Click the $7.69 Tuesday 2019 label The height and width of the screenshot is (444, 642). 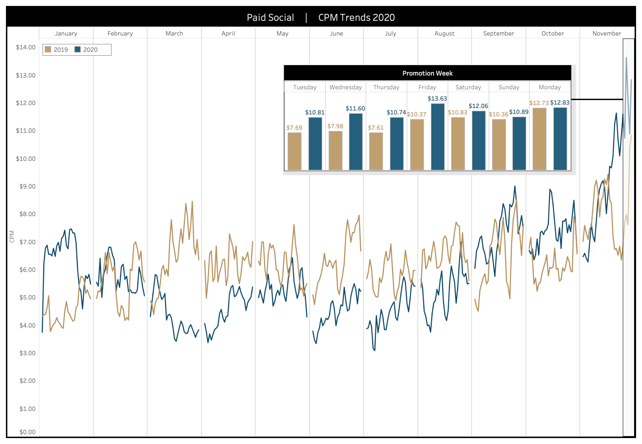[294, 128]
